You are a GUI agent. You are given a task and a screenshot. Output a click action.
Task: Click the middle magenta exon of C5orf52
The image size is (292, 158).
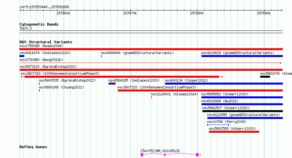point(165,155)
